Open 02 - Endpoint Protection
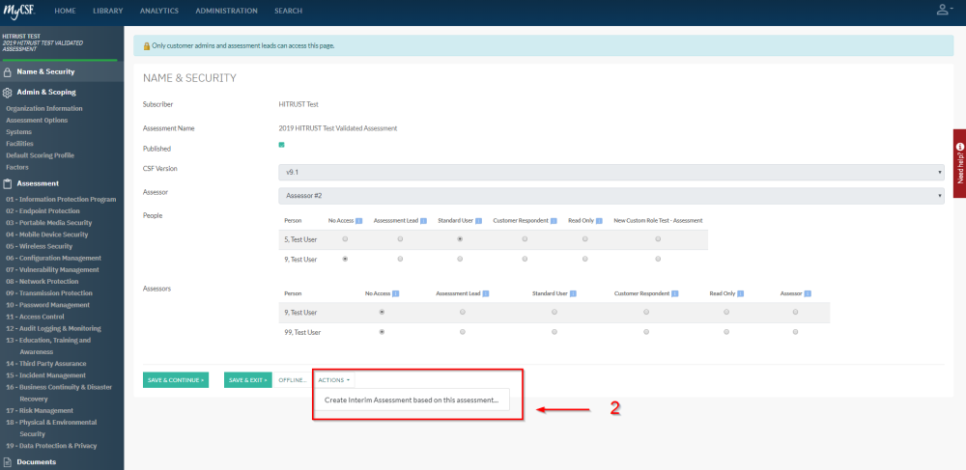The height and width of the screenshot is (470, 966). [x=43, y=211]
